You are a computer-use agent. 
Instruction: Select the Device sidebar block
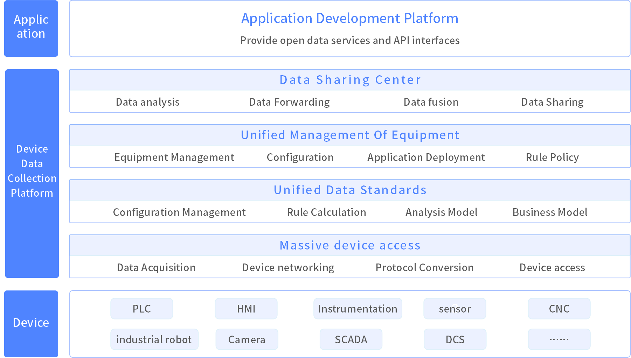coord(31,323)
